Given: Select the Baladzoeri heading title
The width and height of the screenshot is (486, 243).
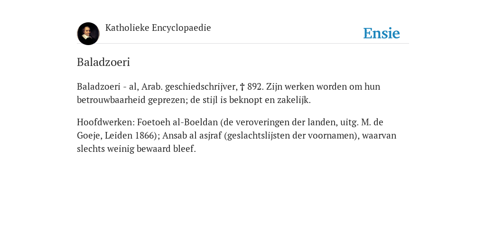Looking at the screenshot, I should coord(103,62).
